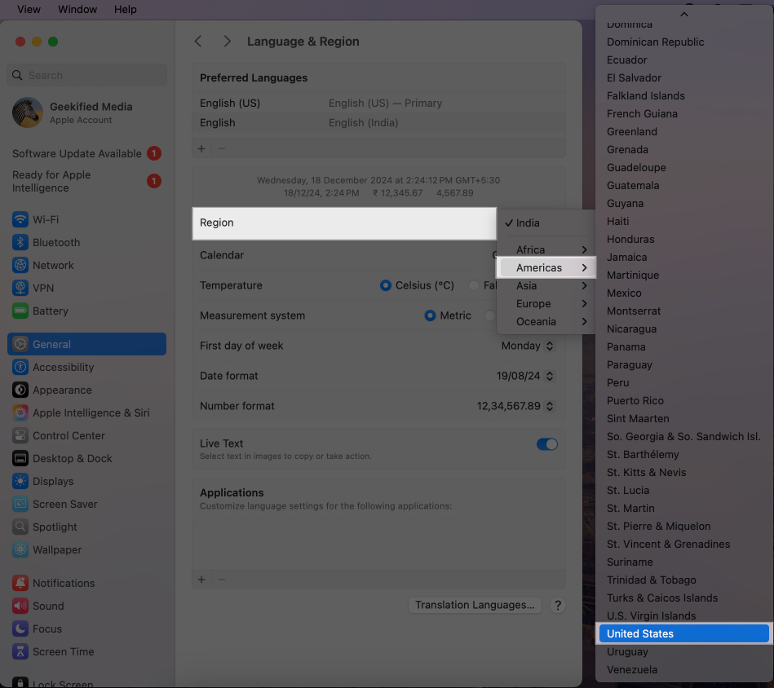The width and height of the screenshot is (774, 688).
Task: Open the help question mark button
Action: (x=558, y=605)
